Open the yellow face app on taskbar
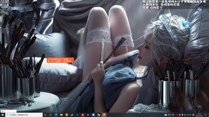This screenshot has width=209, height=117. click(x=67, y=115)
